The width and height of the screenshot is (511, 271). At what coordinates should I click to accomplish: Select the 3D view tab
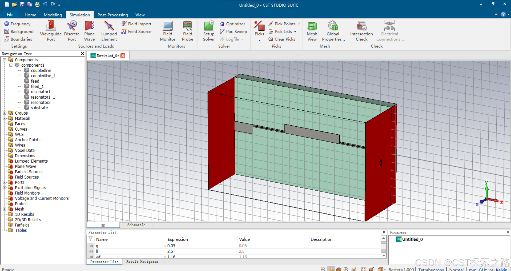pyautogui.click(x=103, y=225)
